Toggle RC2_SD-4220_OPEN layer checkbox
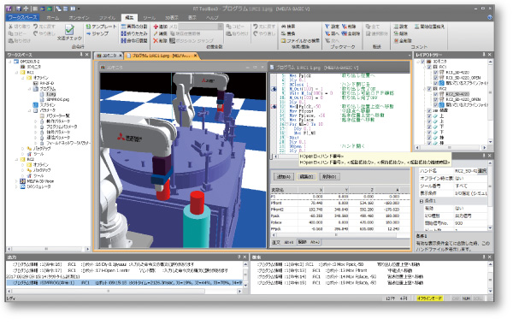513x325 pixels. coord(435,99)
